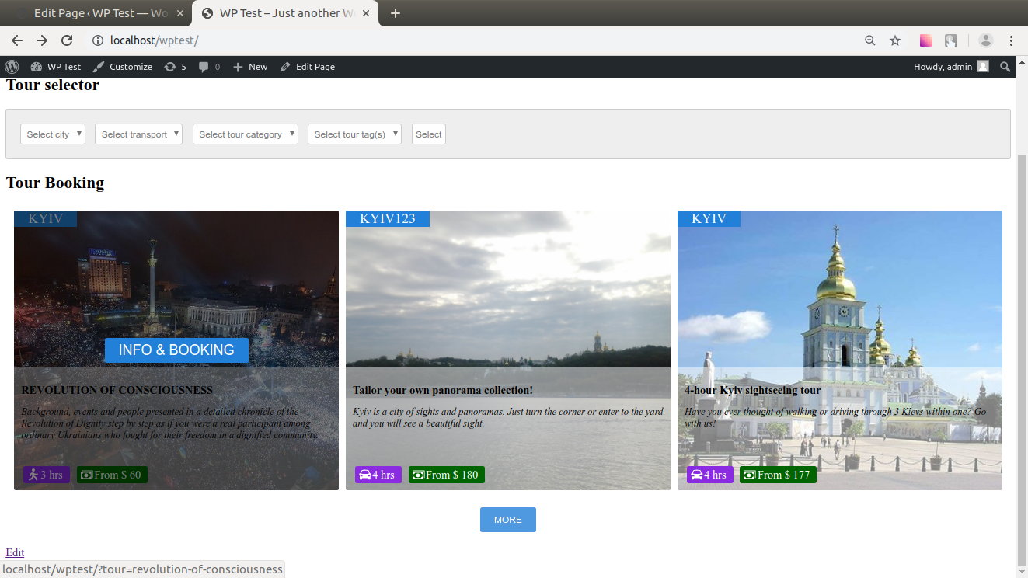Click the browser back arrow
The width and height of the screenshot is (1028, 578).
pyautogui.click(x=17, y=40)
